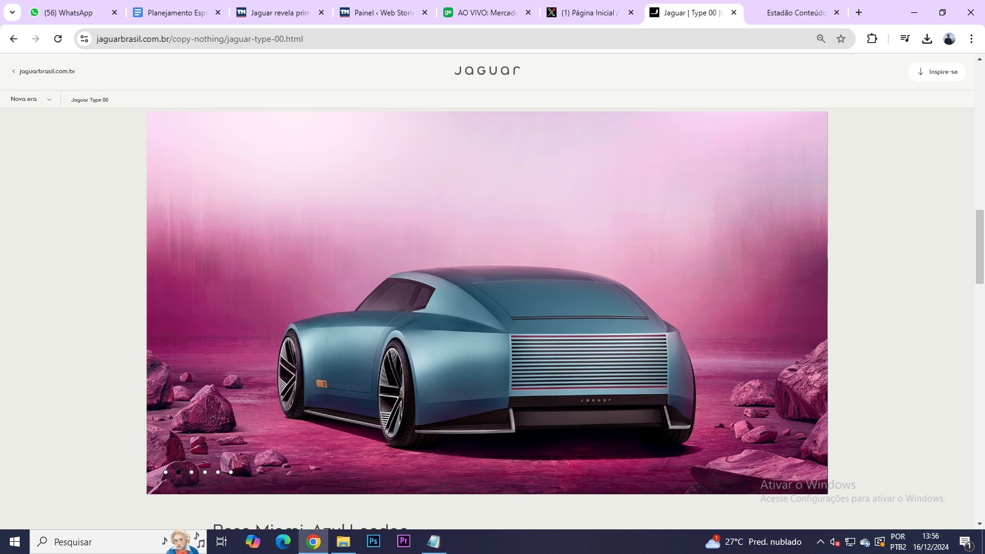Open site information icon in address bar
Viewport: 985px width, 554px height.
tap(85, 39)
